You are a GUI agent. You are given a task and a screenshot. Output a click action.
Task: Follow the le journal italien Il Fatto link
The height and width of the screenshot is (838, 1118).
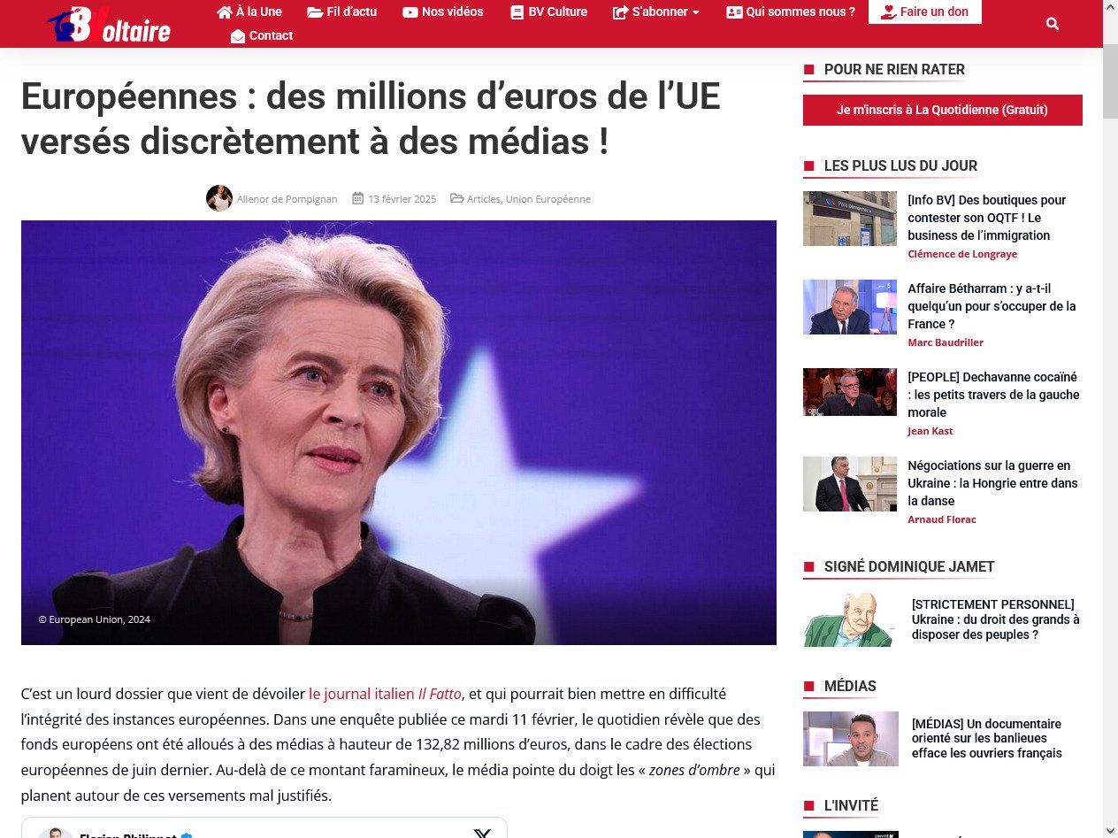coord(385,694)
